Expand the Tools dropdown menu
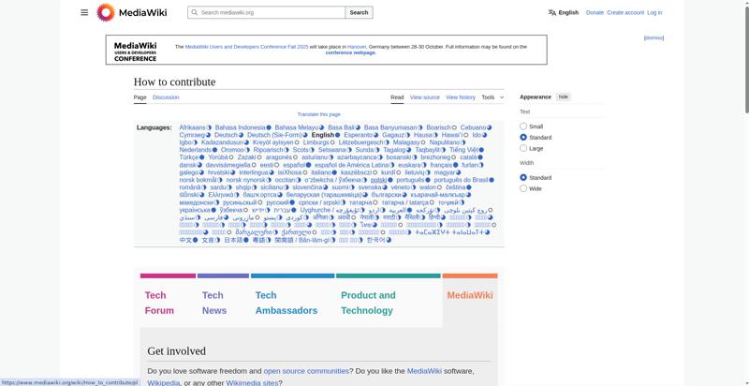Screen dimensions: 749x386 492,97
